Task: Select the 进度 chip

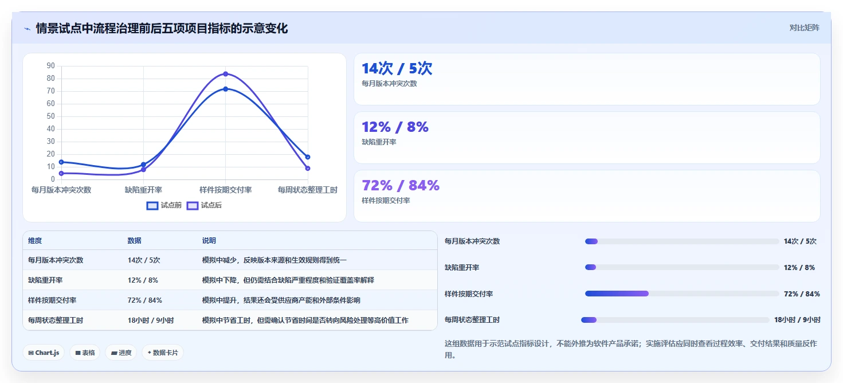Action: coord(121,353)
